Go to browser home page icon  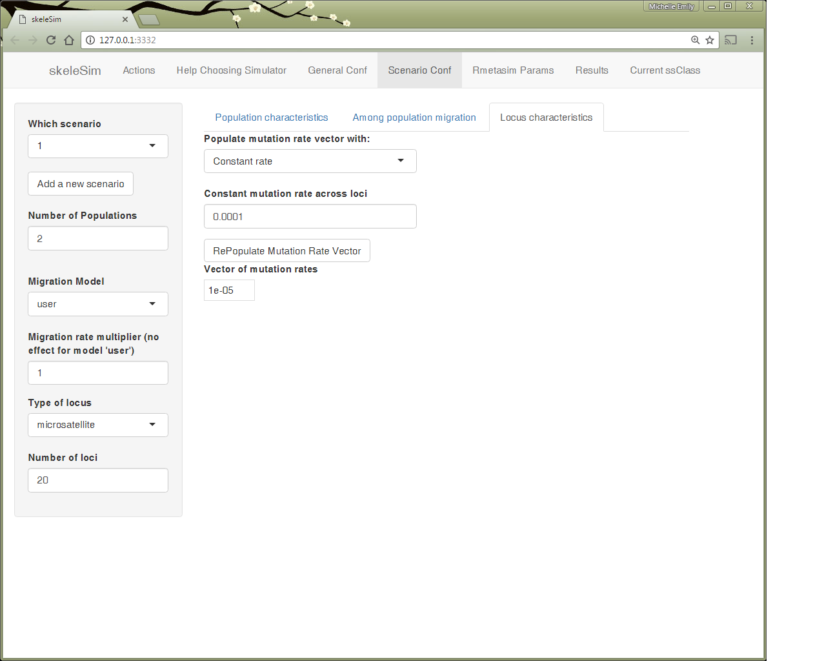pyautogui.click(x=69, y=40)
